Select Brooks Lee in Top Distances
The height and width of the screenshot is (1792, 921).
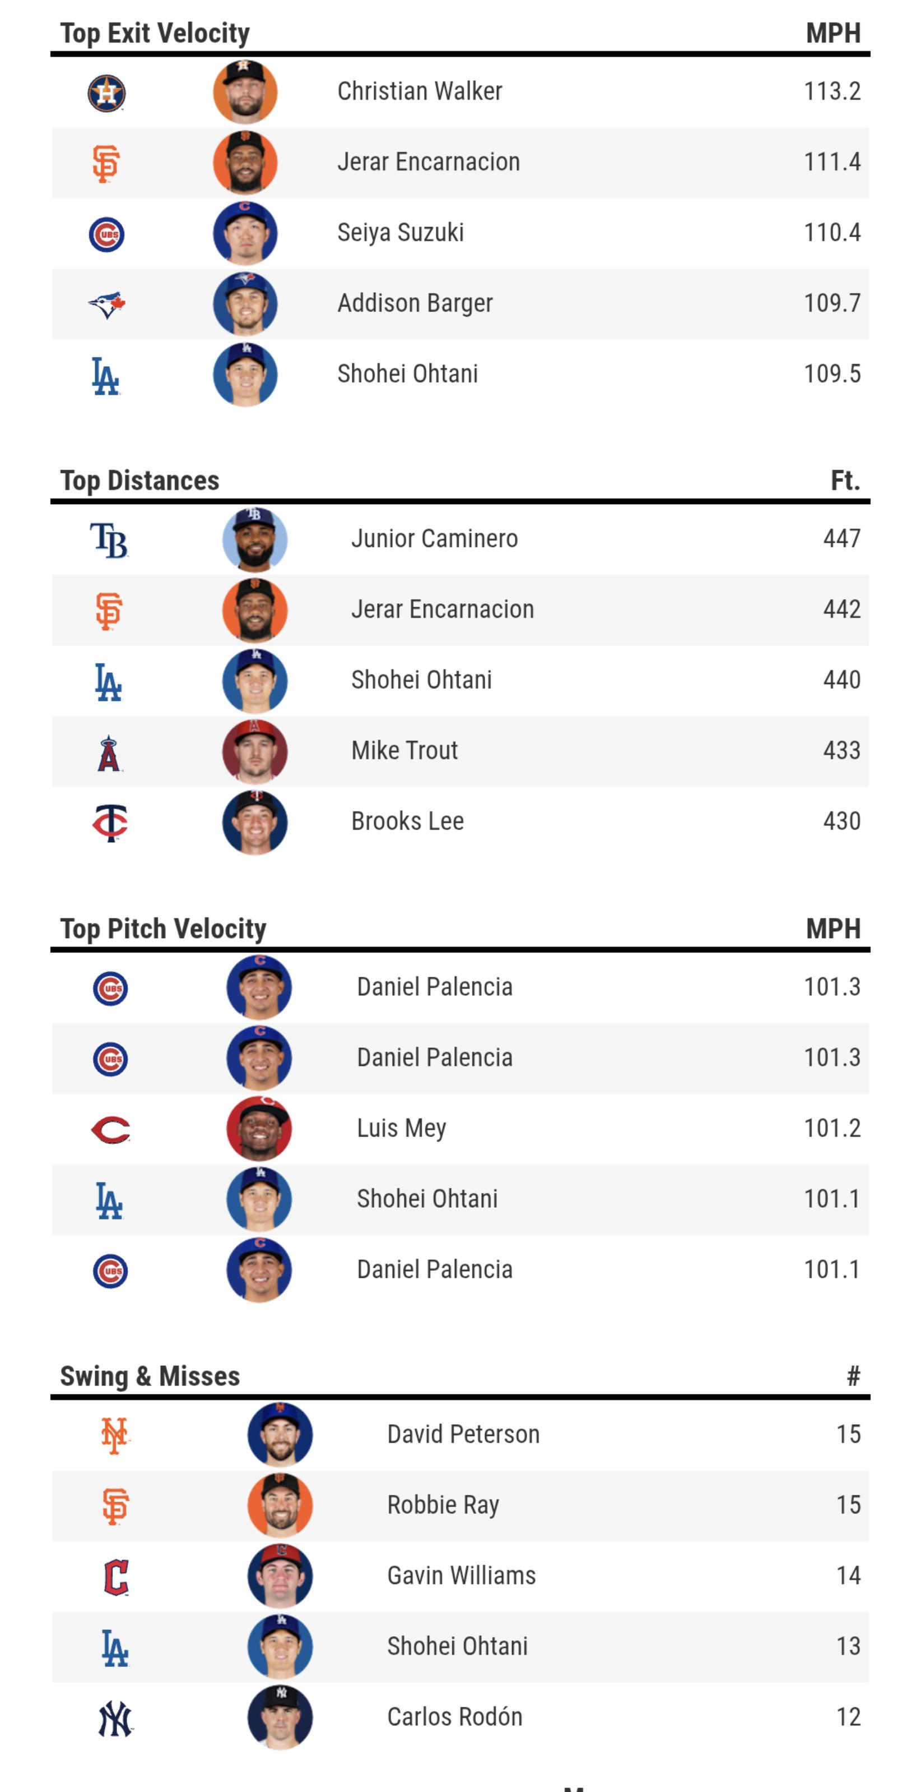(407, 821)
